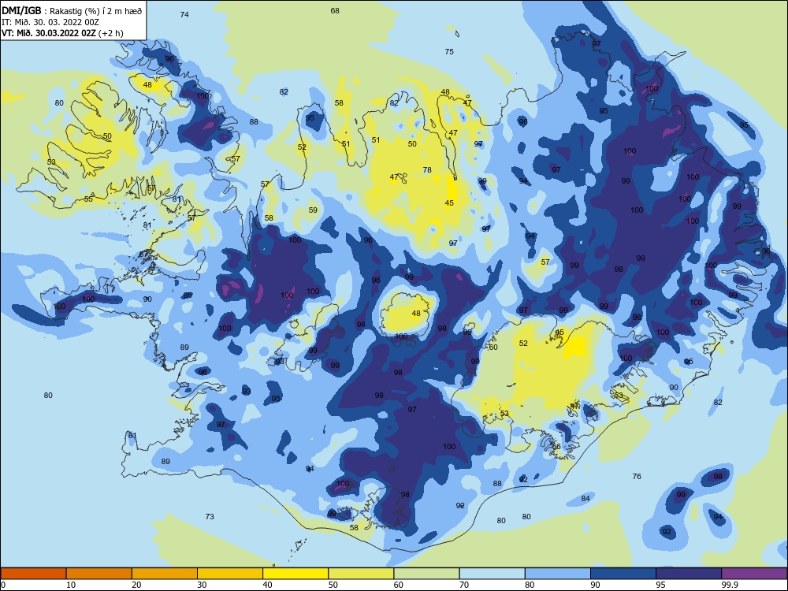Click the map value 45 in bright yellow patch
The height and width of the screenshot is (591, 788).
click(449, 203)
